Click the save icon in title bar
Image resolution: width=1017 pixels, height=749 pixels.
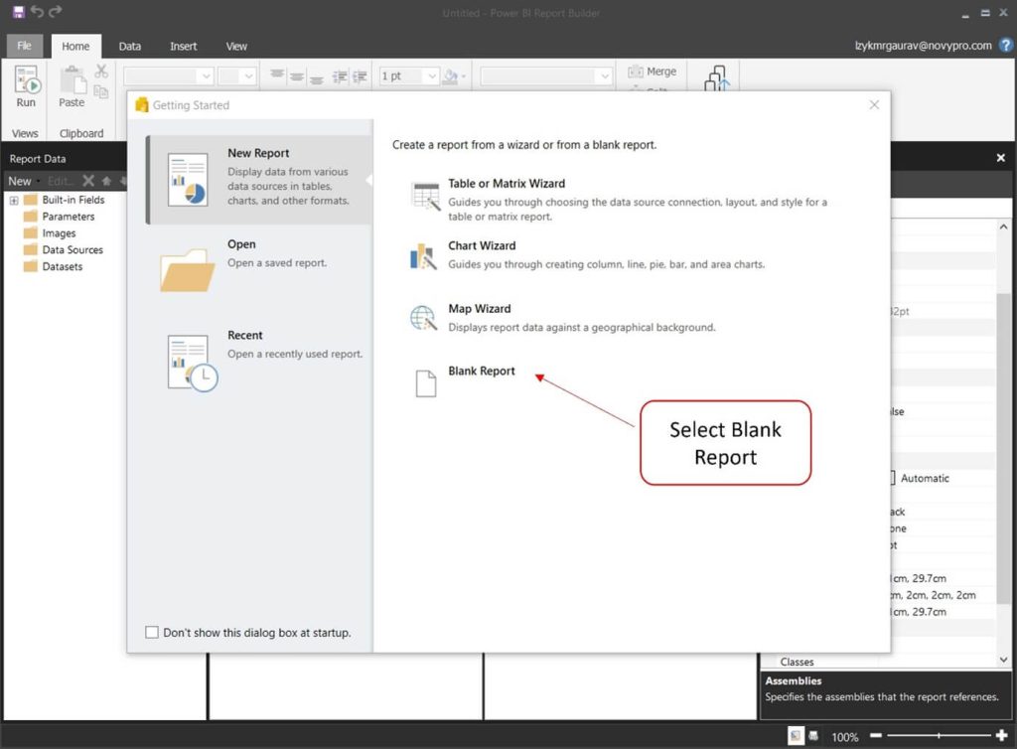[x=18, y=12]
